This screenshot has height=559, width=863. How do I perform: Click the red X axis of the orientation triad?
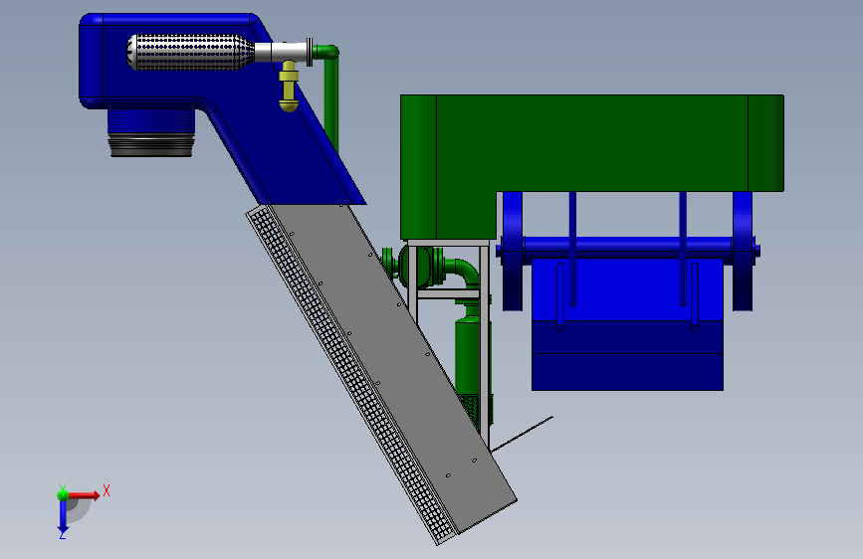(x=84, y=495)
